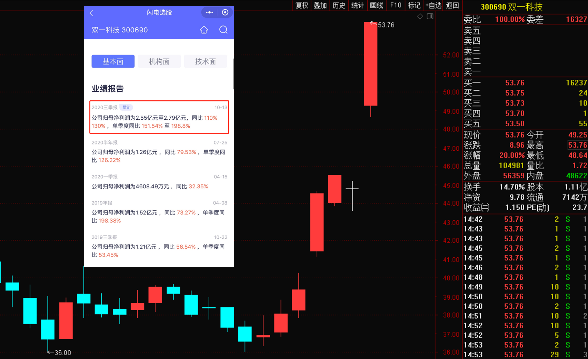Open the 复权 toolbar option
Screen dimensions: 588x359
coord(302,5)
